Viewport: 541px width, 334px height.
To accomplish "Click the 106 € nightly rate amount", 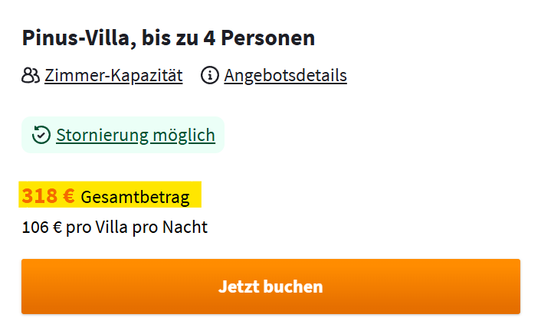I will pyautogui.click(x=41, y=228).
